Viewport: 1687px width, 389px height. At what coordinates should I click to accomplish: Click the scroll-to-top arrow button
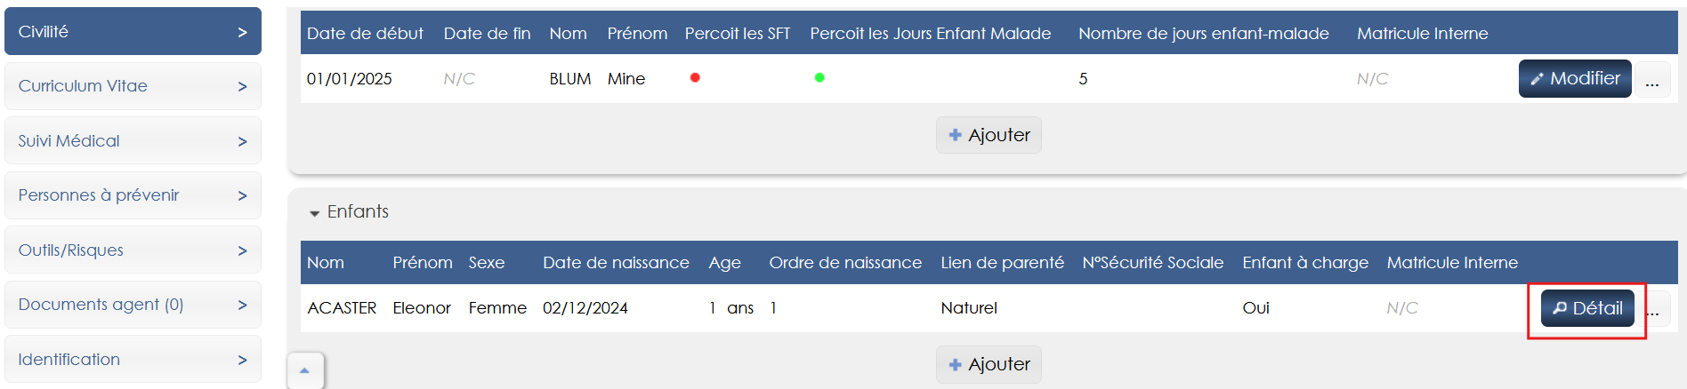click(x=305, y=370)
